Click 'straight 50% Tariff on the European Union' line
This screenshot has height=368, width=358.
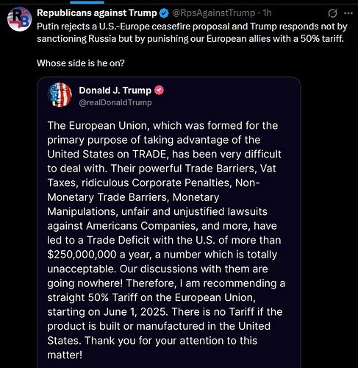(151, 297)
